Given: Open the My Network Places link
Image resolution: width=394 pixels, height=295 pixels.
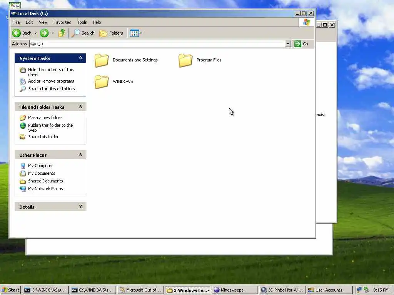Looking at the screenshot, I should [x=45, y=189].
